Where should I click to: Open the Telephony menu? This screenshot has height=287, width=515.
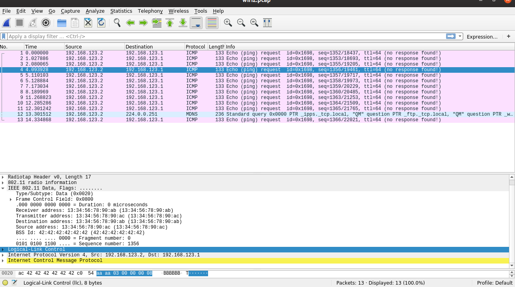pyautogui.click(x=150, y=11)
